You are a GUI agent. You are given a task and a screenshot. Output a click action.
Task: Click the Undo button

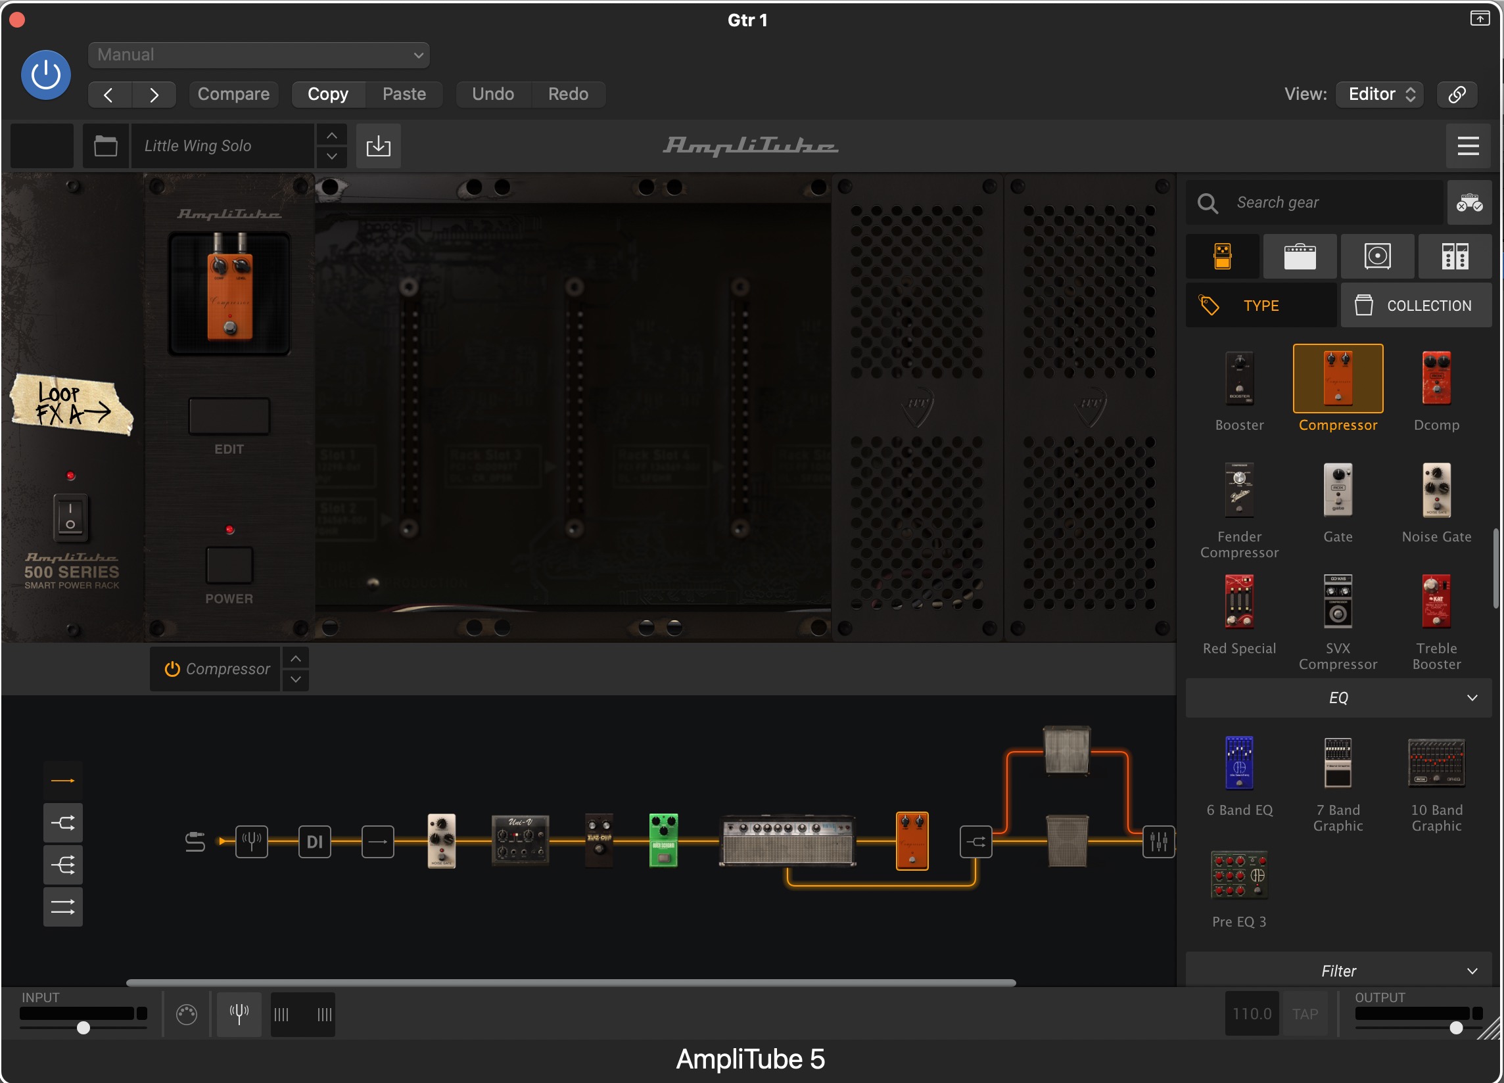click(493, 94)
